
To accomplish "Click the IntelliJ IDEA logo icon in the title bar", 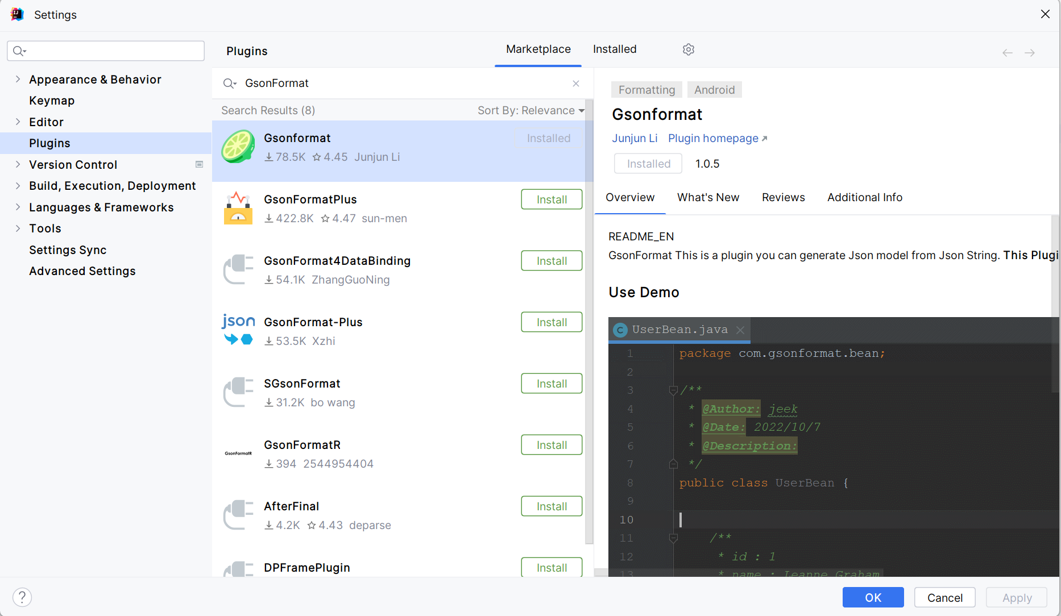I will pyautogui.click(x=17, y=14).
